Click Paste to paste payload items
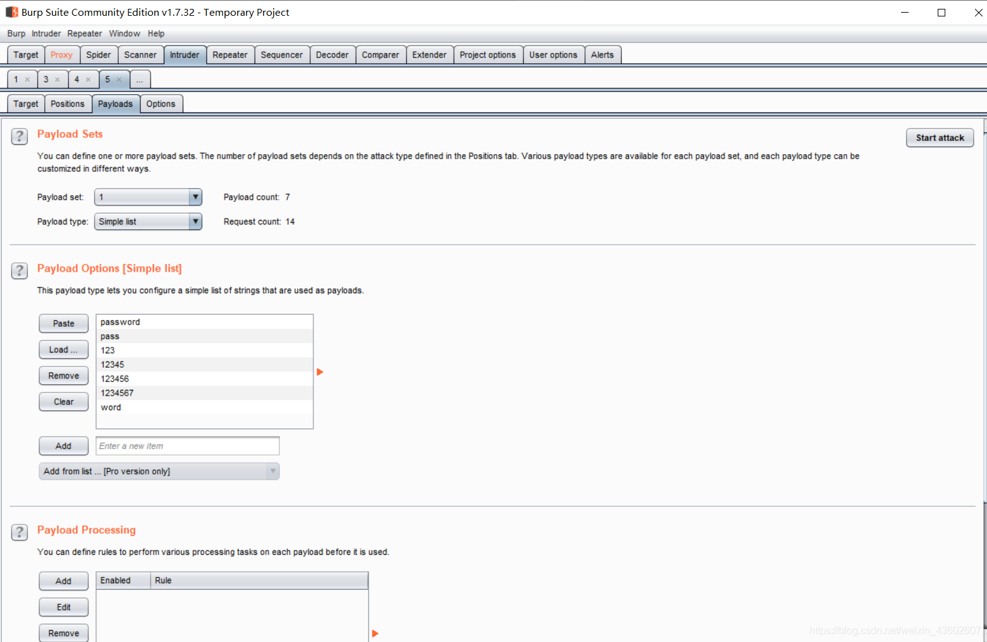Screen dimensions: 987x642 [64, 324]
